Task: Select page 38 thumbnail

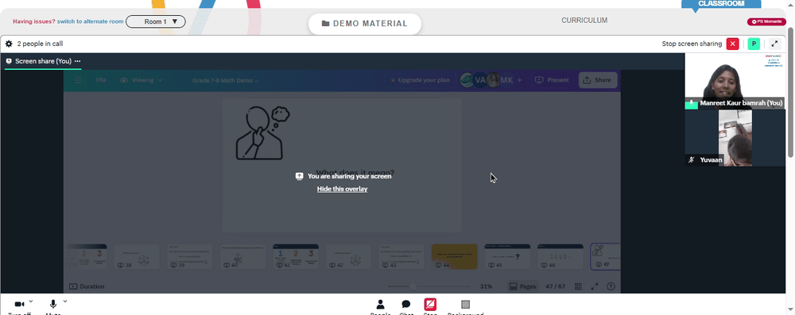Action: click(x=137, y=257)
